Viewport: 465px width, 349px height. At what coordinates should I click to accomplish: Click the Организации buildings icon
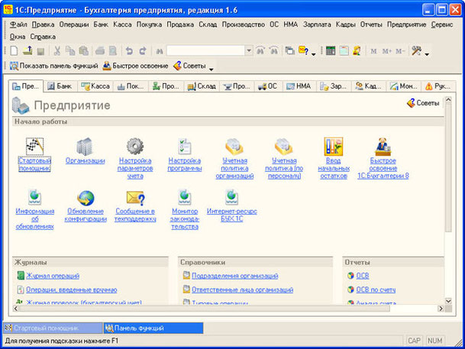tap(85, 146)
